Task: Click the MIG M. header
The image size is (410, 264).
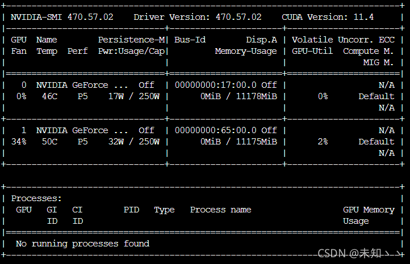Action: coord(378,62)
